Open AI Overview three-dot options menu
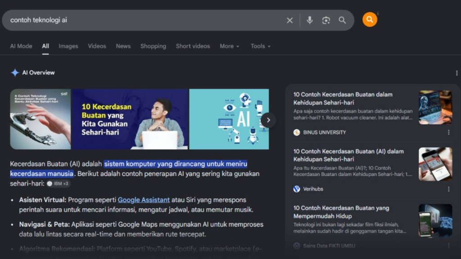The height and width of the screenshot is (259, 461). point(456,73)
